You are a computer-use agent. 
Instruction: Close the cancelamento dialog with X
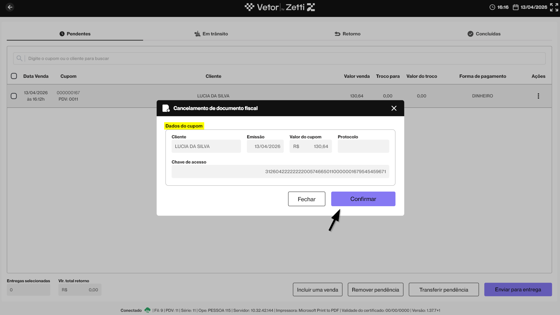pyautogui.click(x=394, y=108)
